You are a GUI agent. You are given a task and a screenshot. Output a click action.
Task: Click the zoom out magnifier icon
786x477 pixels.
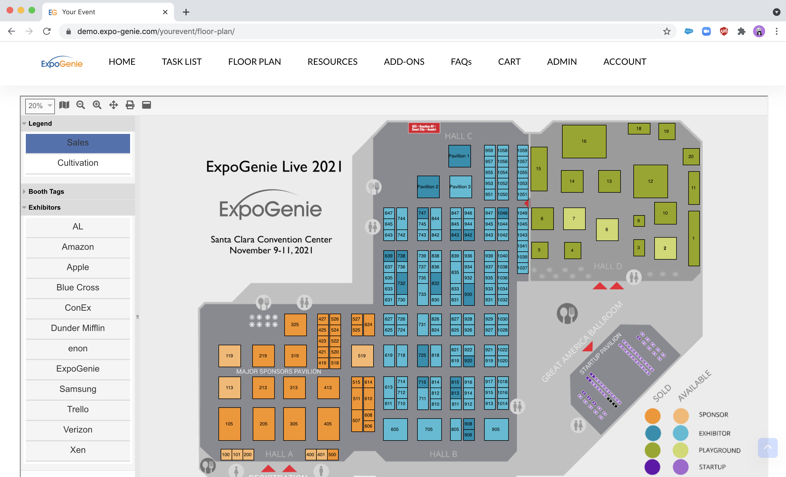(81, 105)
